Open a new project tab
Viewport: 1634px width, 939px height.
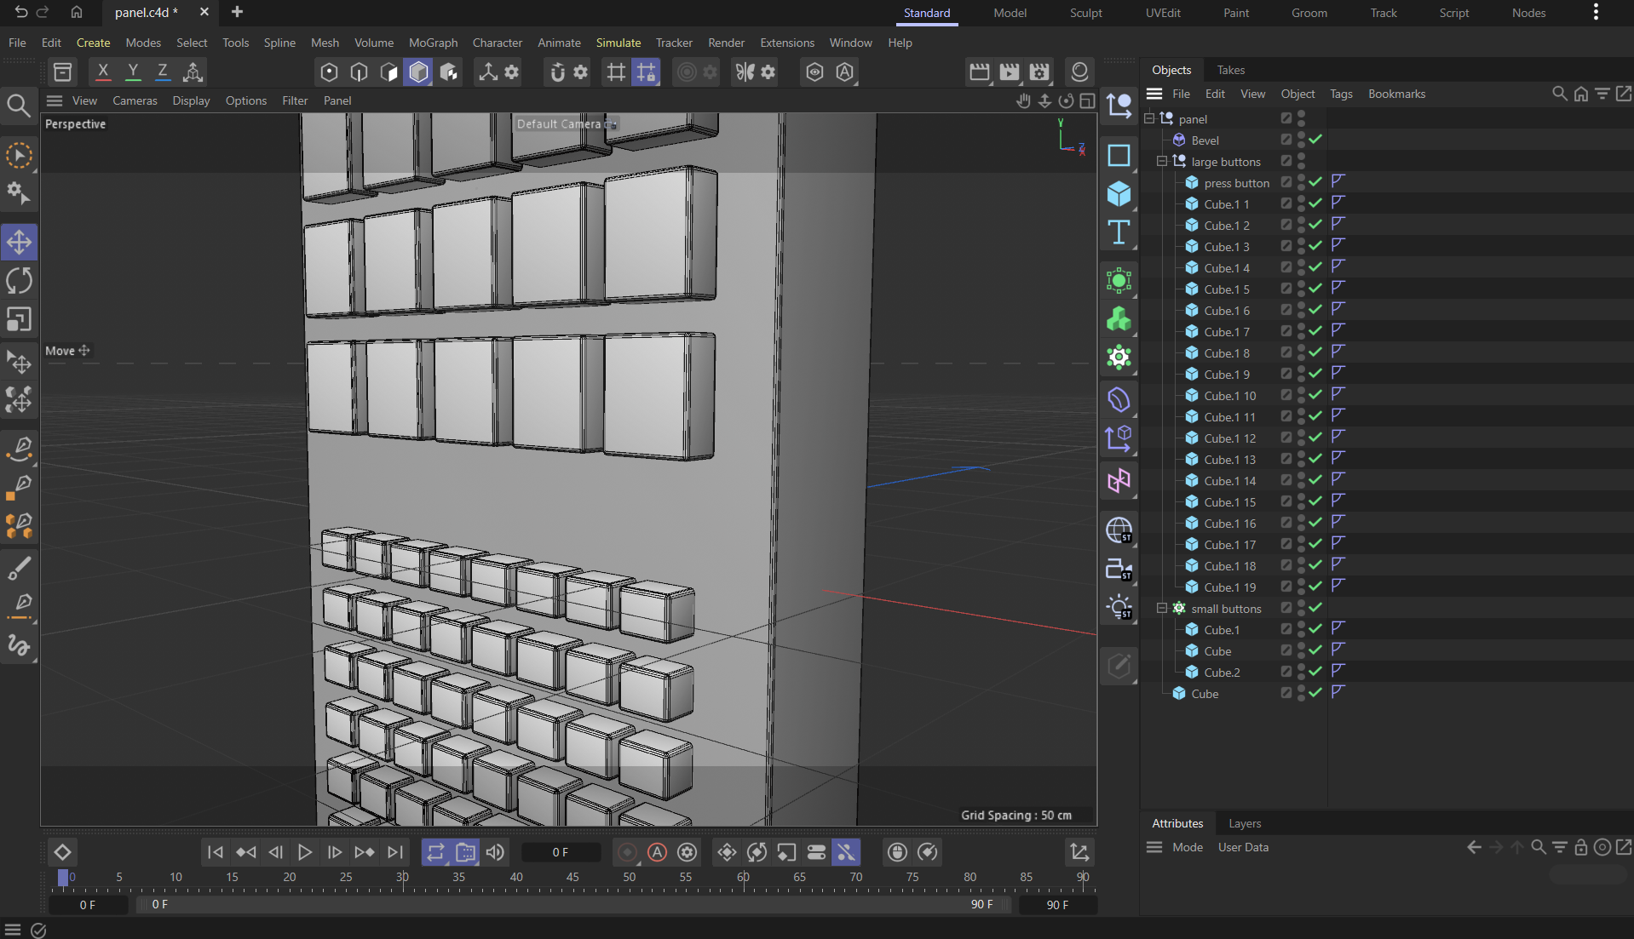click(x=237, y=12)
